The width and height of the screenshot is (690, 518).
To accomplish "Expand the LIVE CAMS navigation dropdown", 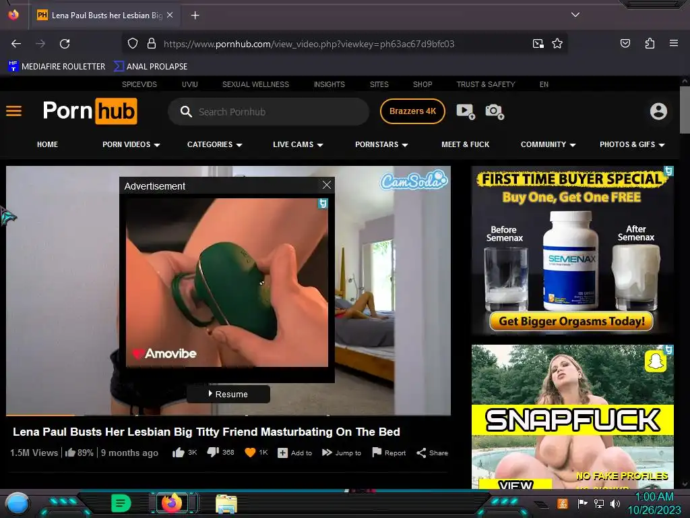I will [298, 144].
